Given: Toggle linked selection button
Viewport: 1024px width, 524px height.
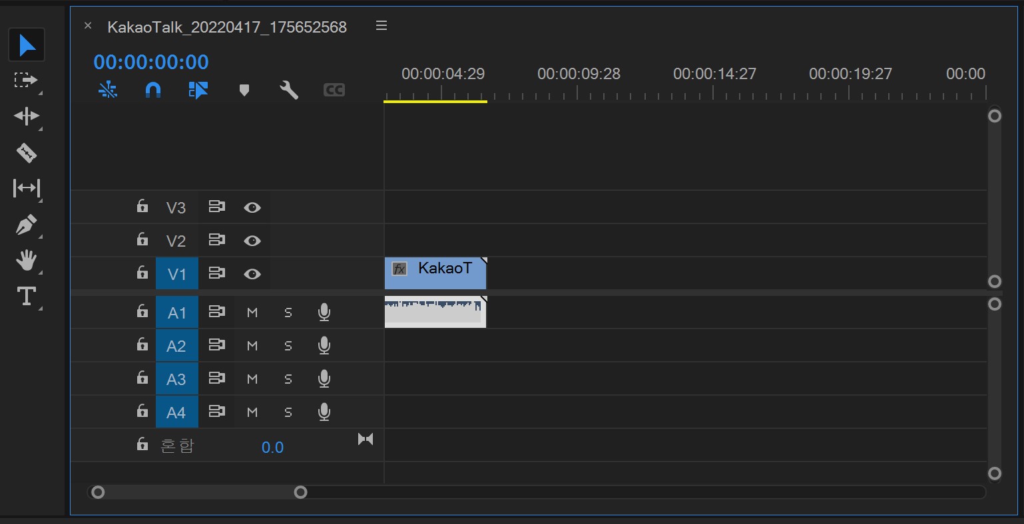Looking at the screenshot, I should coord(198,90).
